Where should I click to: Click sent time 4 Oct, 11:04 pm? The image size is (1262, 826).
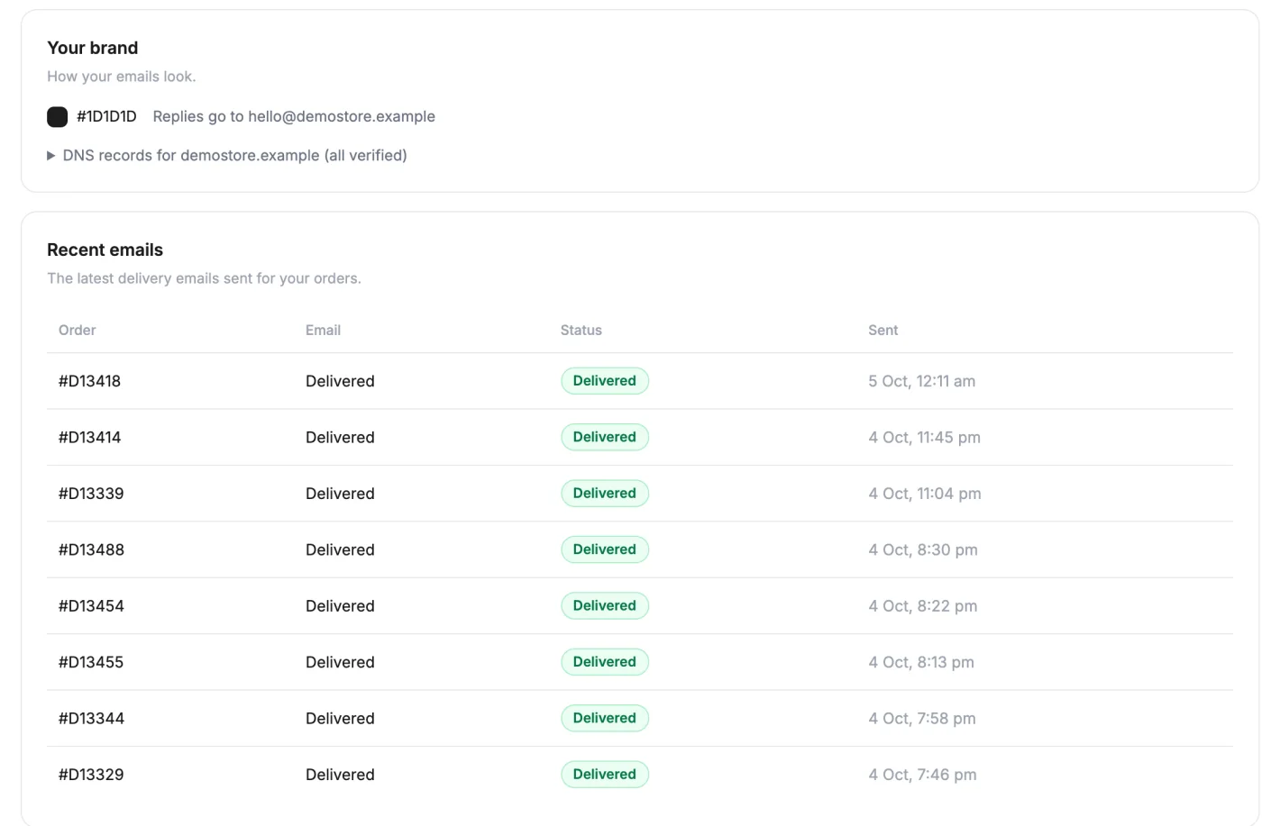(x=924, y=494)
